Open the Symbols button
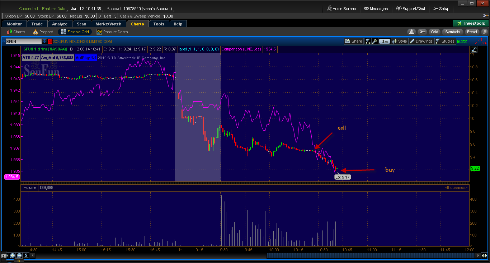The width and height of the screenshot is (490, 263). 452,32
